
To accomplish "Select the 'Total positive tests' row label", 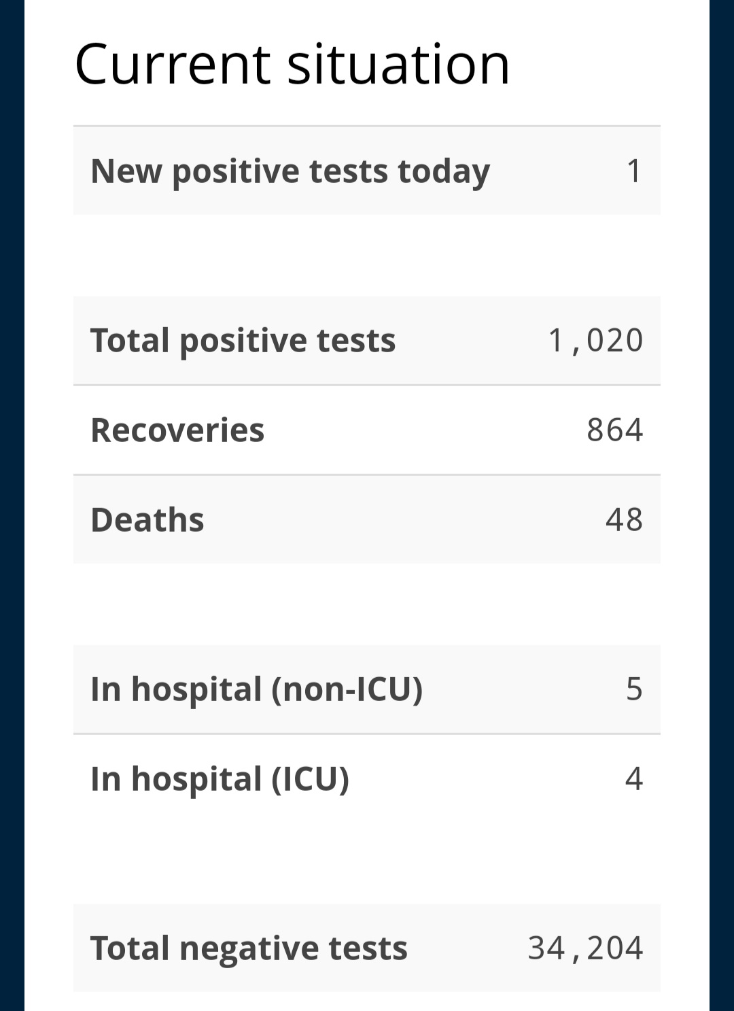I will (243, 341).
